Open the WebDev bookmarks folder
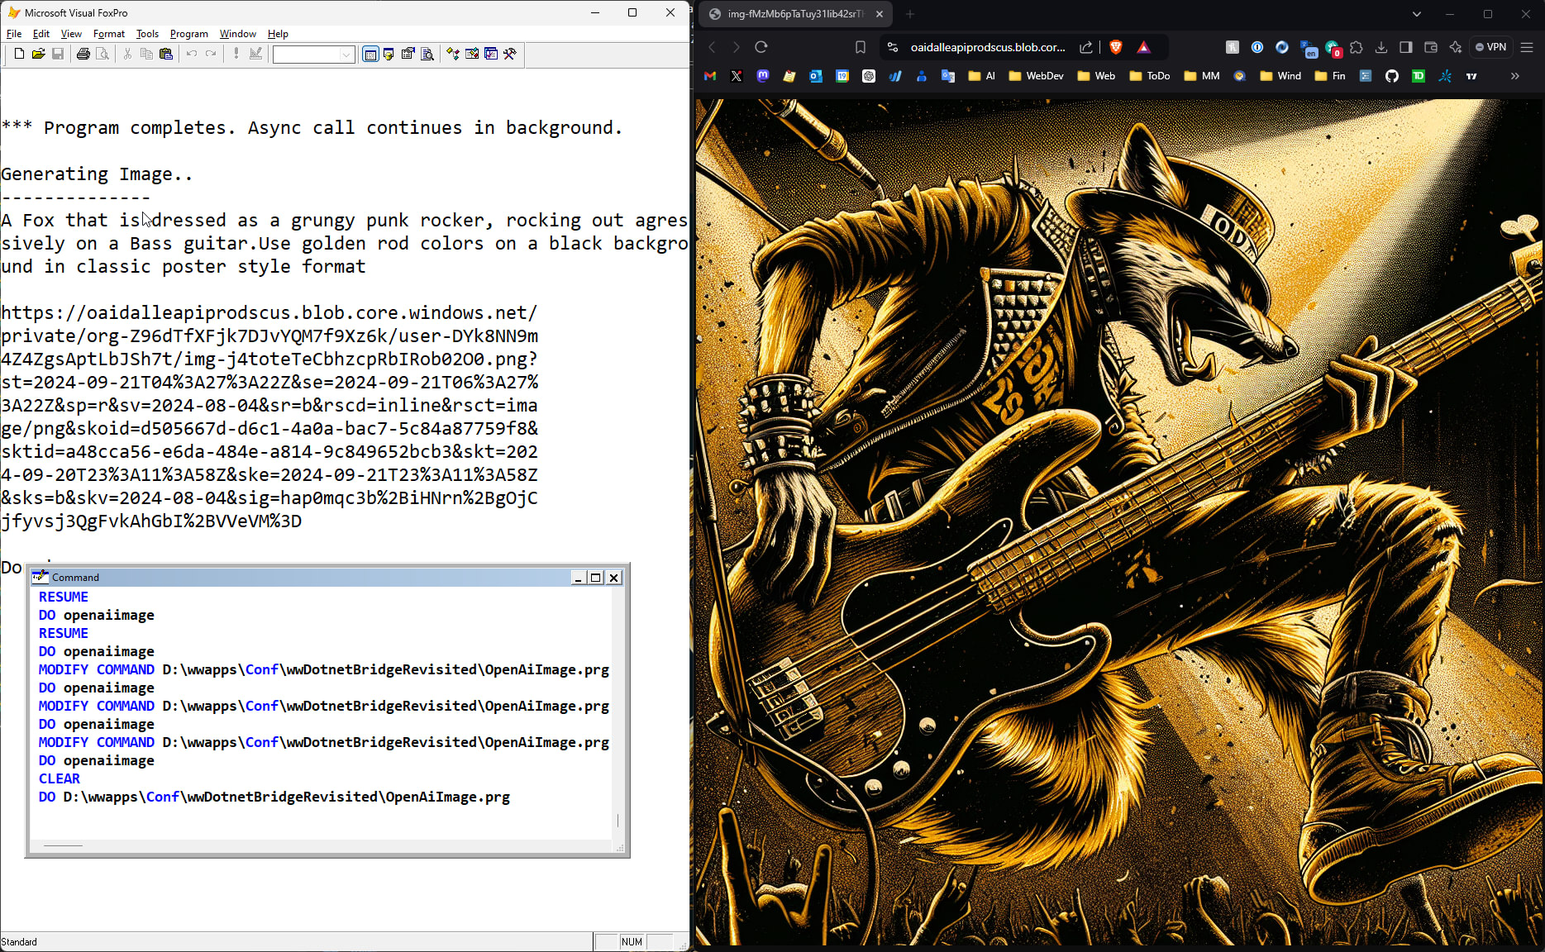Image resolution: width=1545 pixels, height=952 pixels. 1036,76
